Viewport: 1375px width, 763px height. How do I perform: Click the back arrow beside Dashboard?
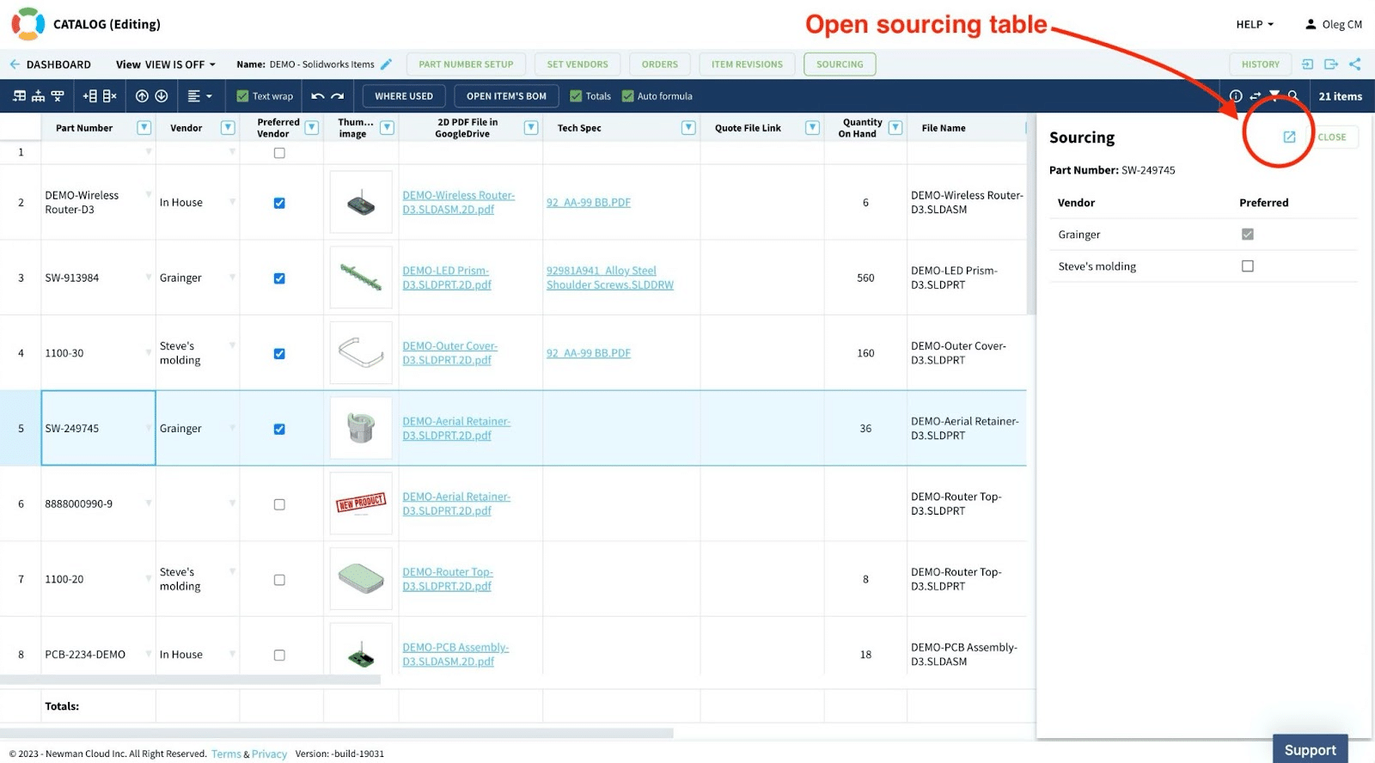(15, 64)
